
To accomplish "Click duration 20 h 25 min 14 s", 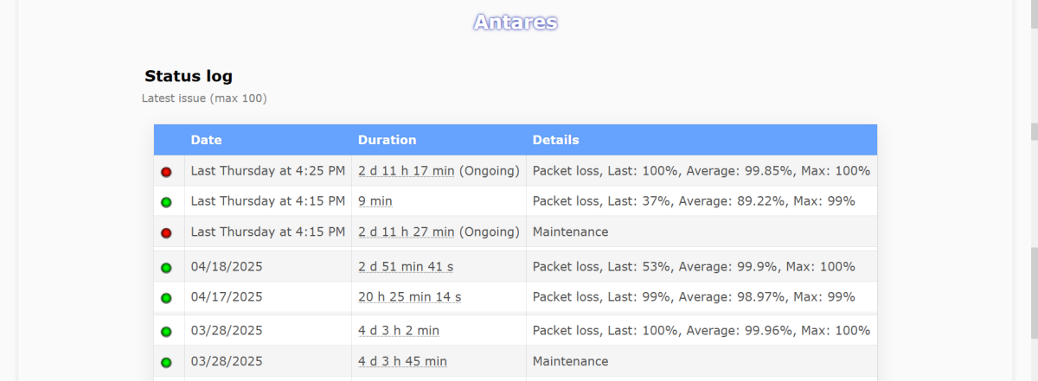I will [x=410, y=296].
